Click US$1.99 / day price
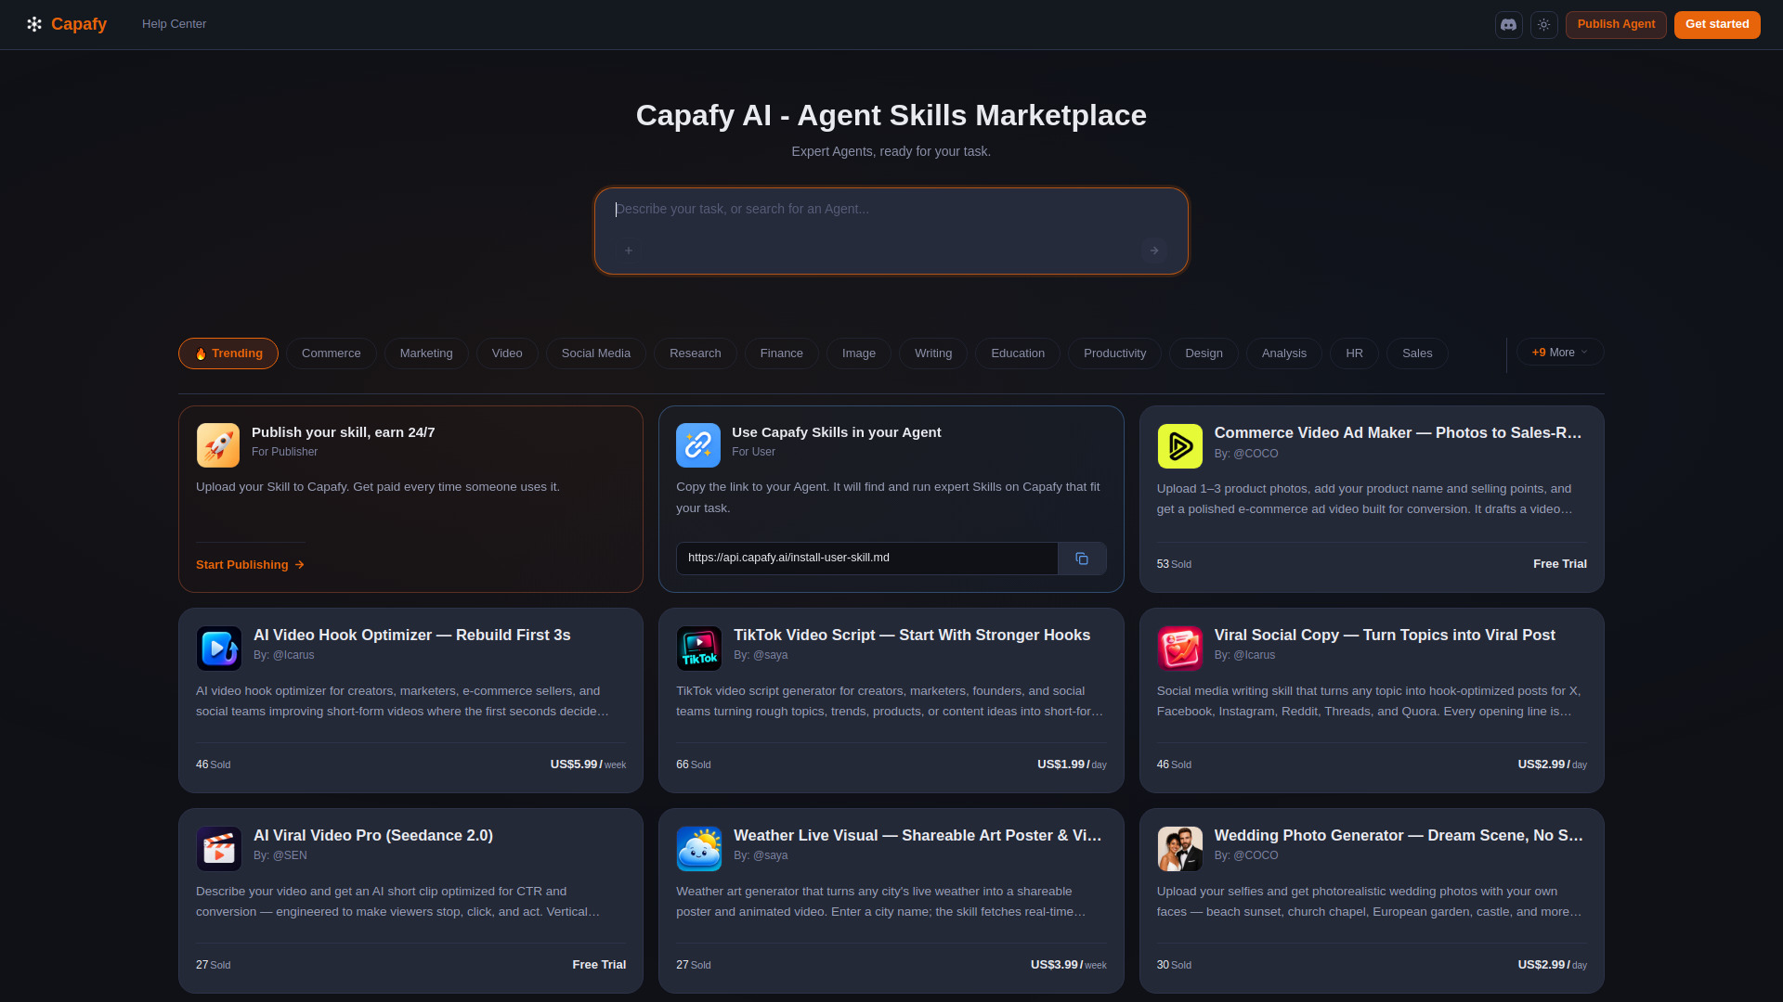1783x1002 pixels. (x=1072, y=764)
